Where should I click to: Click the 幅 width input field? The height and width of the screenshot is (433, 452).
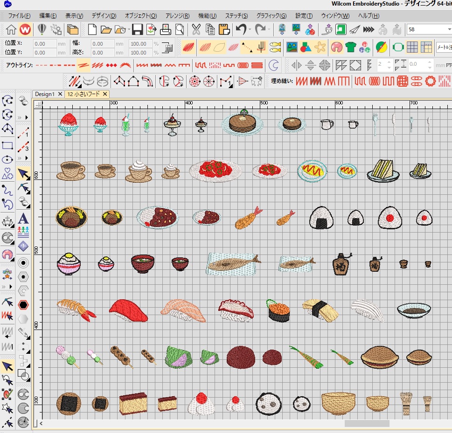pyautogui.click(x=102, y=44)
